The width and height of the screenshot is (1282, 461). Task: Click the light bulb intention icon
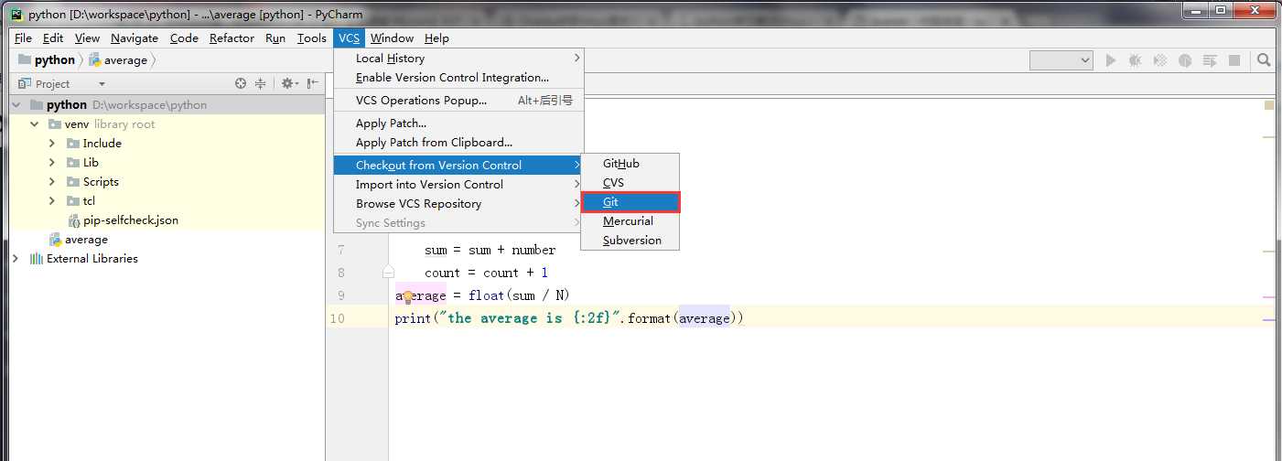[408, 296]
